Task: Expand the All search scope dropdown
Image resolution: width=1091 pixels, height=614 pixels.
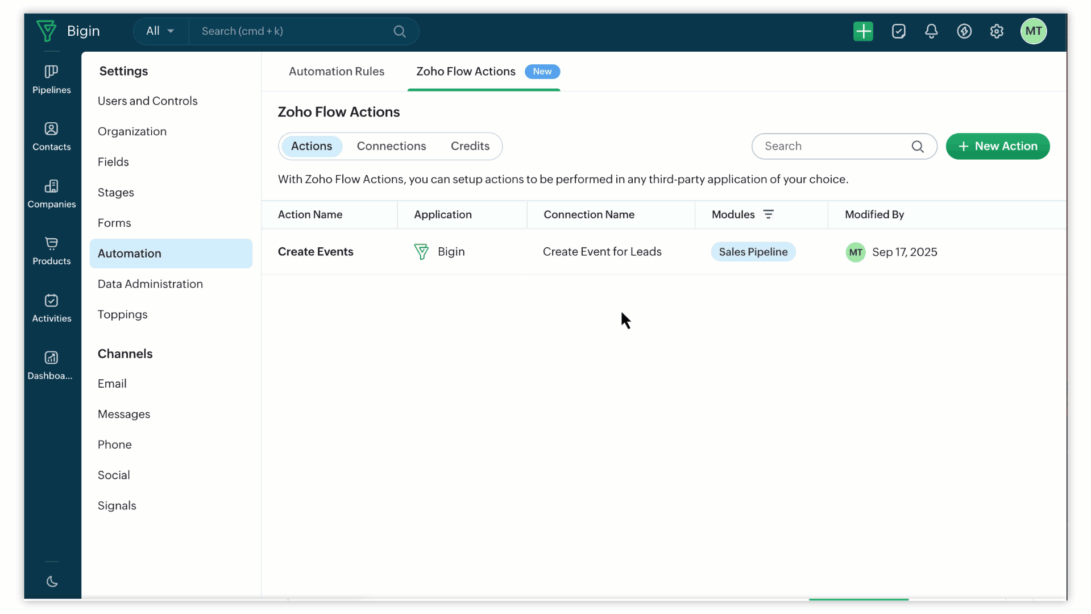Action: [x=160, y=31]
